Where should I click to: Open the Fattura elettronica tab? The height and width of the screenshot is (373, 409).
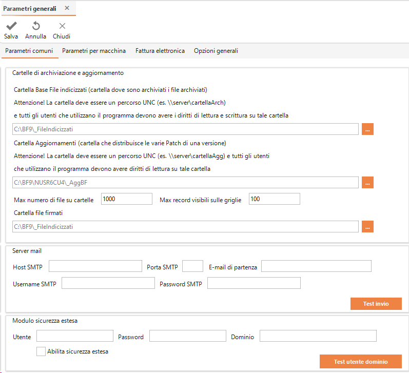[x=160, y=51]
